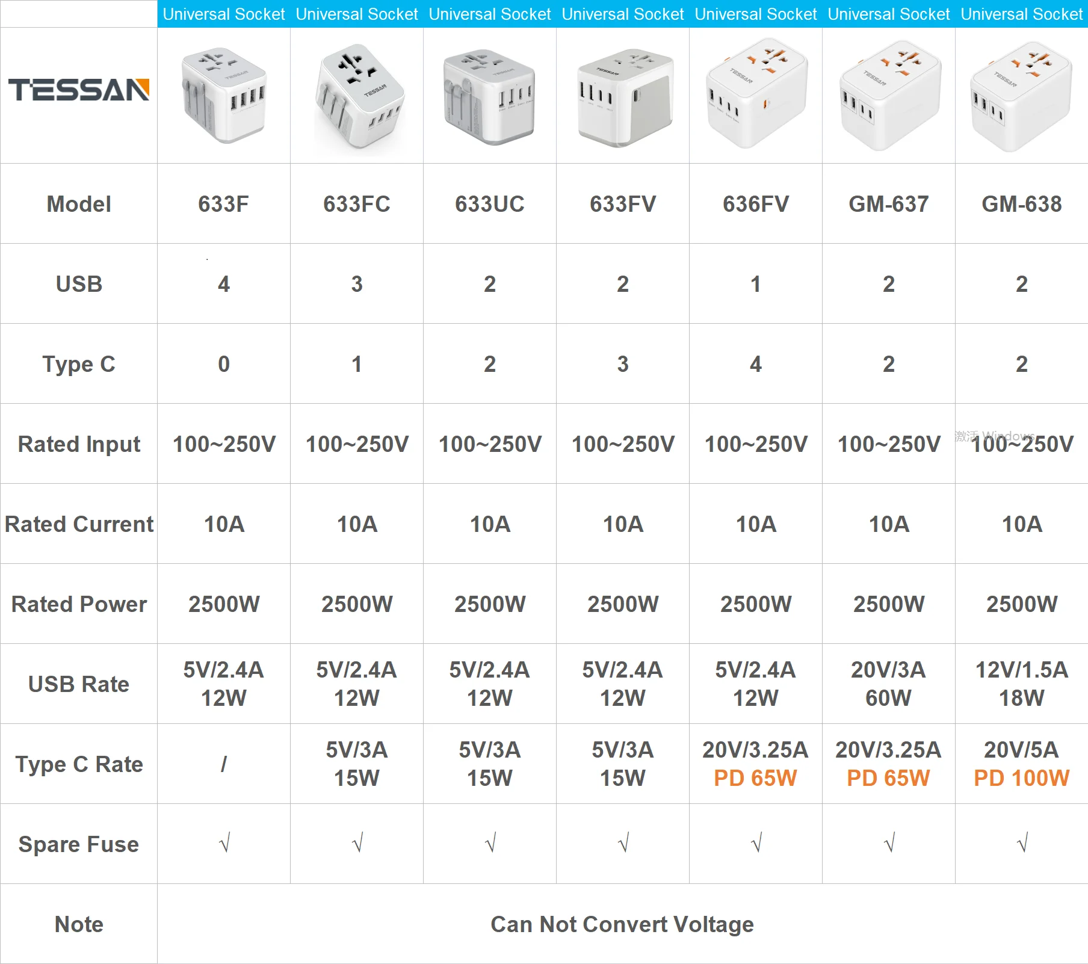Screen dimensions: 1088x964
Task: Select the Spare Fuse checkmark for 633F
Action: coord(224,843)
